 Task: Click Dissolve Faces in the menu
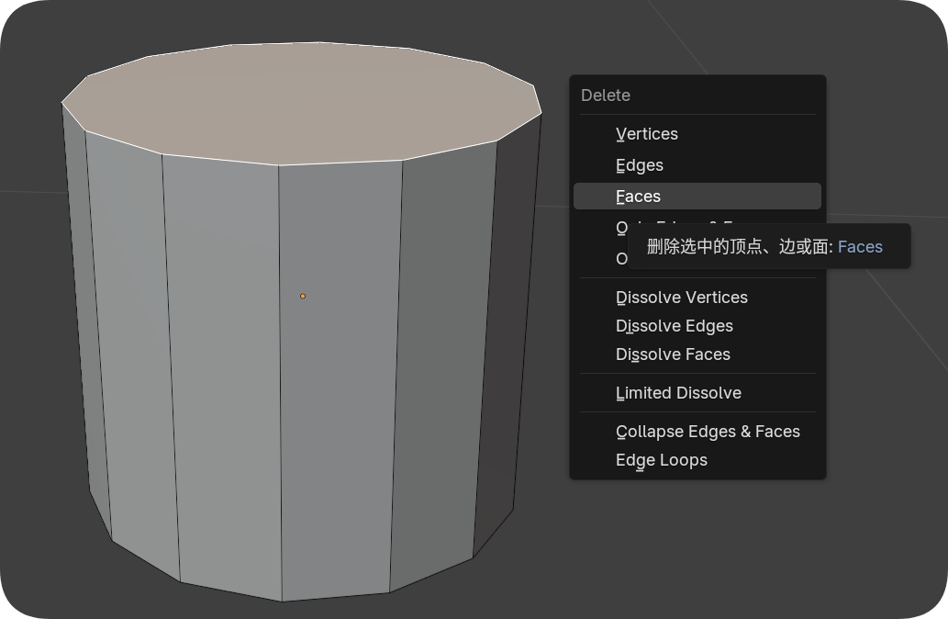673,355
